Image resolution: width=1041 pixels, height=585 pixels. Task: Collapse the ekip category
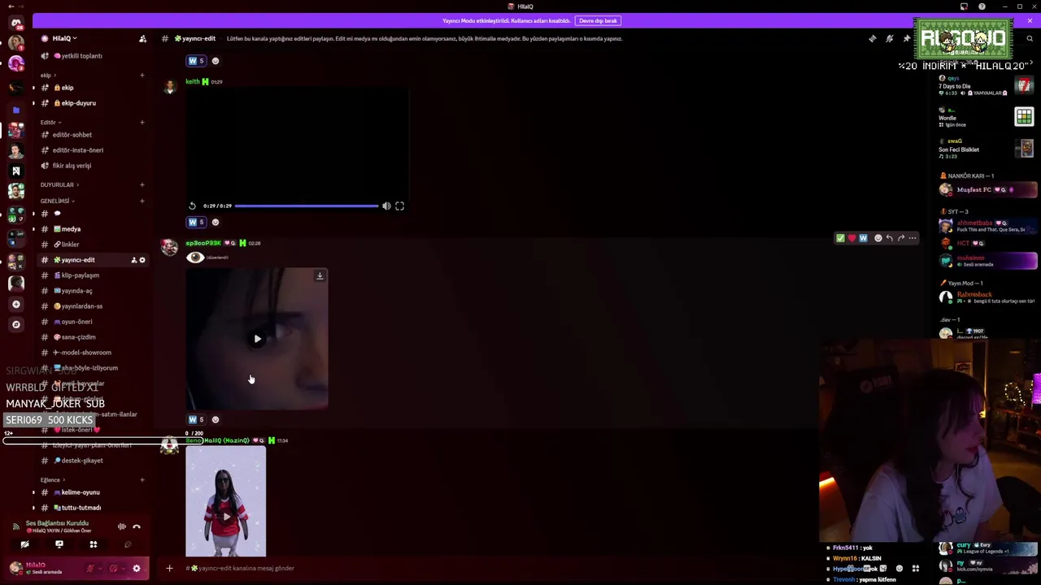pos(48,75)
